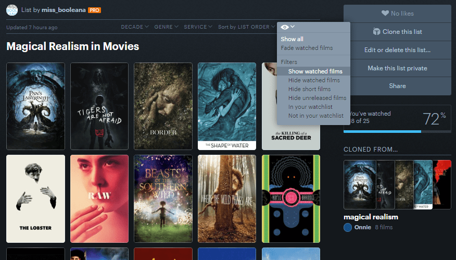
Task: Select Show all in the visibility menu
Action: tap(292, 39)
